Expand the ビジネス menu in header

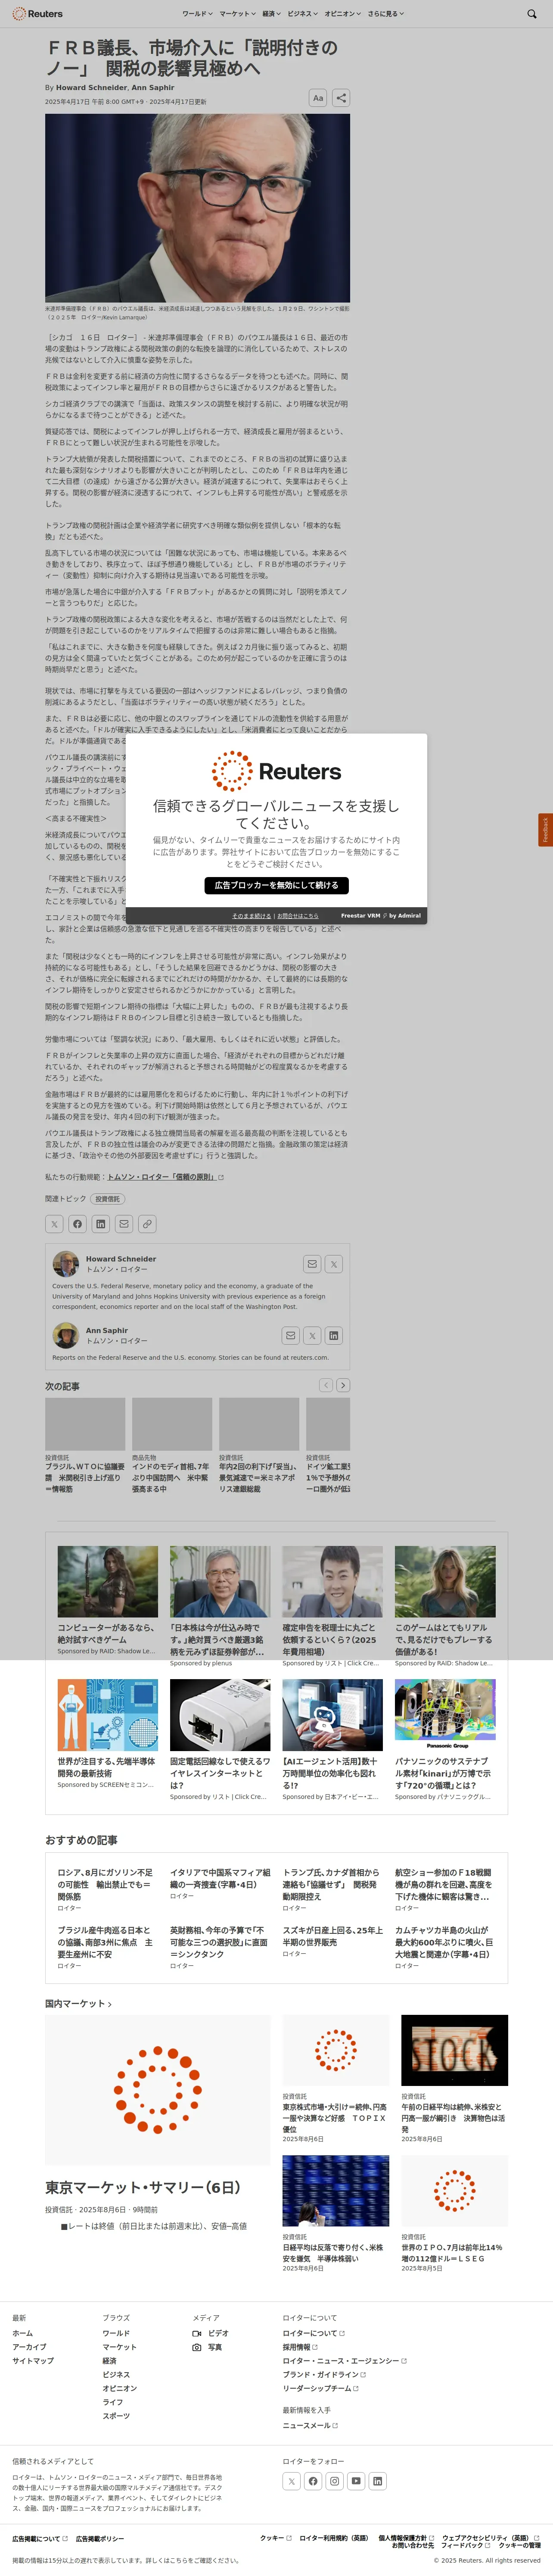click(x=303, y=14)
